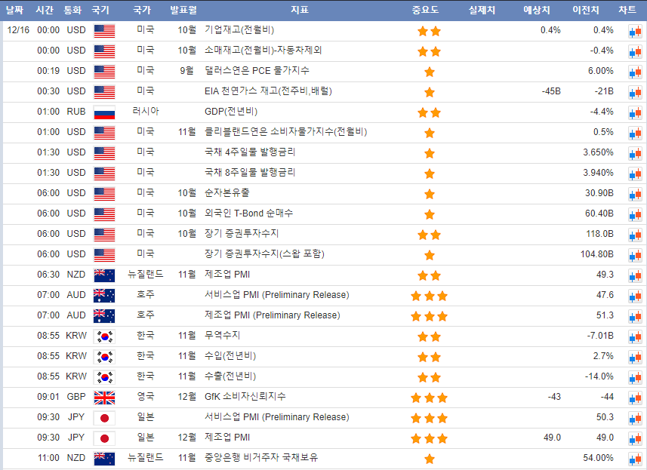
Task: Click the 시간 column header
Action: 45,10
